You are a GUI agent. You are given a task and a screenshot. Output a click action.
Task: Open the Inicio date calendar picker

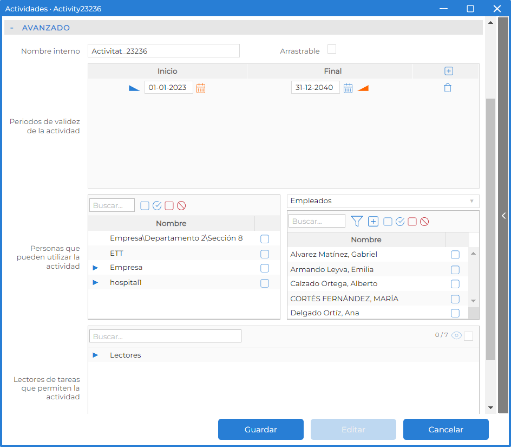pyautogui.click(x=201, y=88)
